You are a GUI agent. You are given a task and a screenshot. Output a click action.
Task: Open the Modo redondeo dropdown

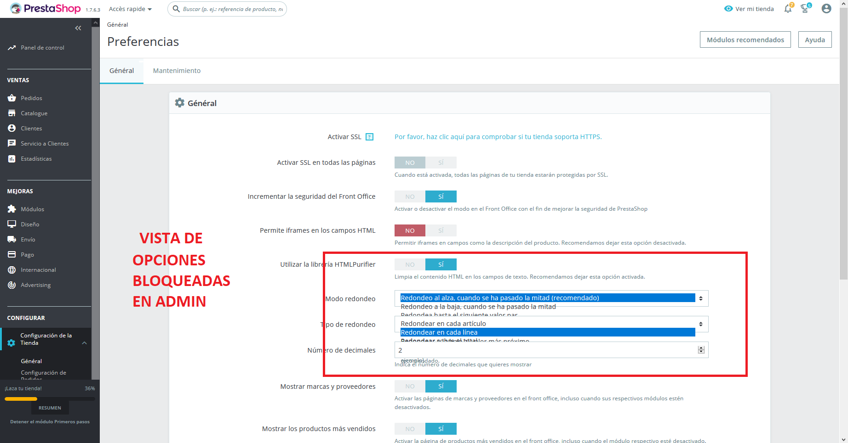[x=551, y=298]
